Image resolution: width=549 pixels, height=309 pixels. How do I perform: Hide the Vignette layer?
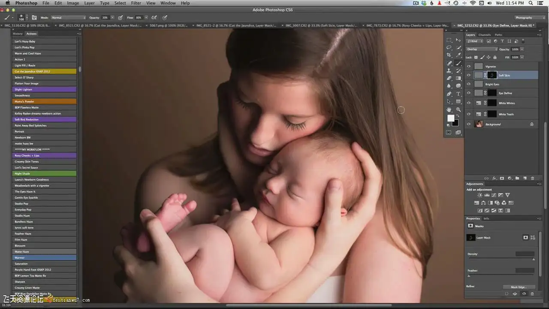(x=469, y=67)
